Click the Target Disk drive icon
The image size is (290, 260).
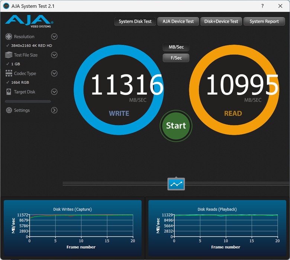coord(9,92)
